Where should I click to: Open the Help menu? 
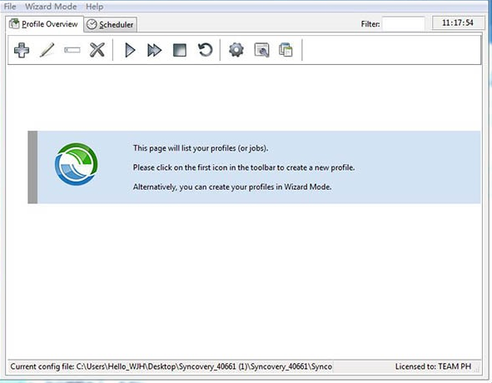pyautogui.click(x=94, y=7)
